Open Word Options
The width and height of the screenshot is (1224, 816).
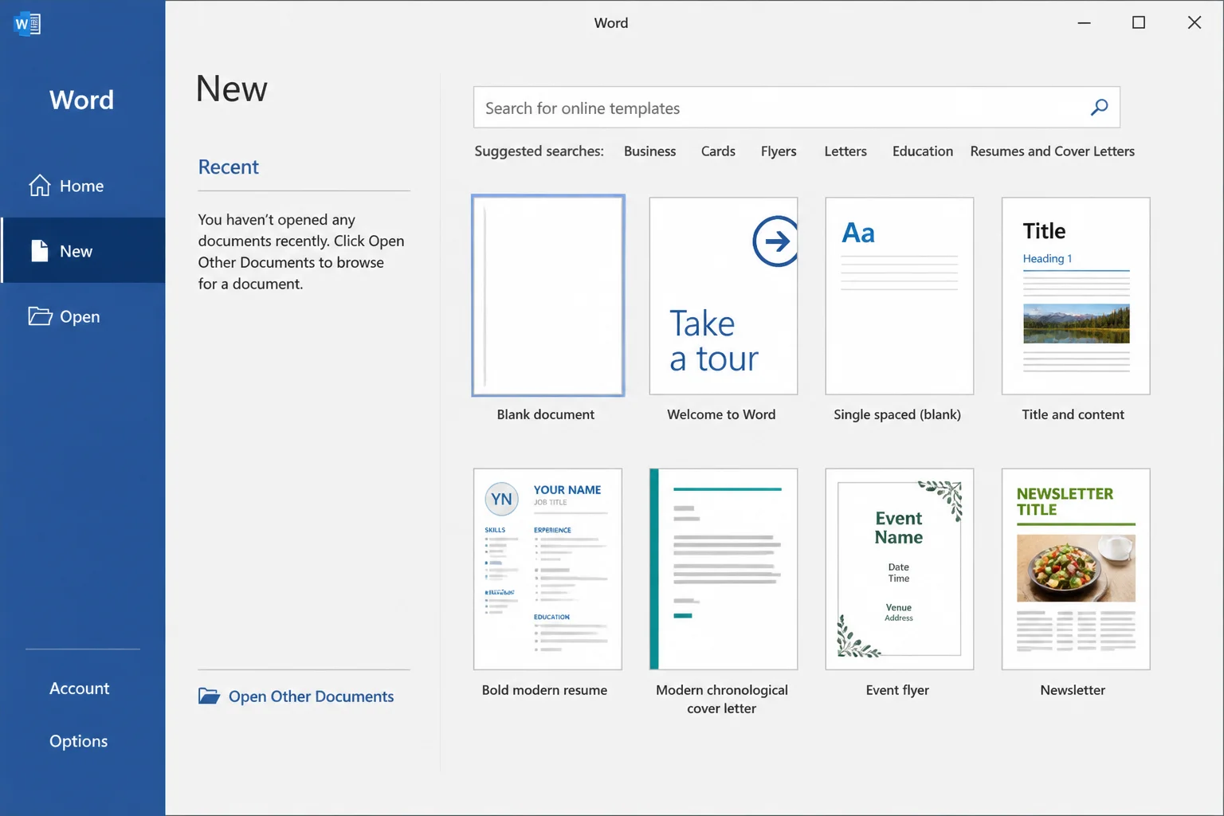pos(78,740)
